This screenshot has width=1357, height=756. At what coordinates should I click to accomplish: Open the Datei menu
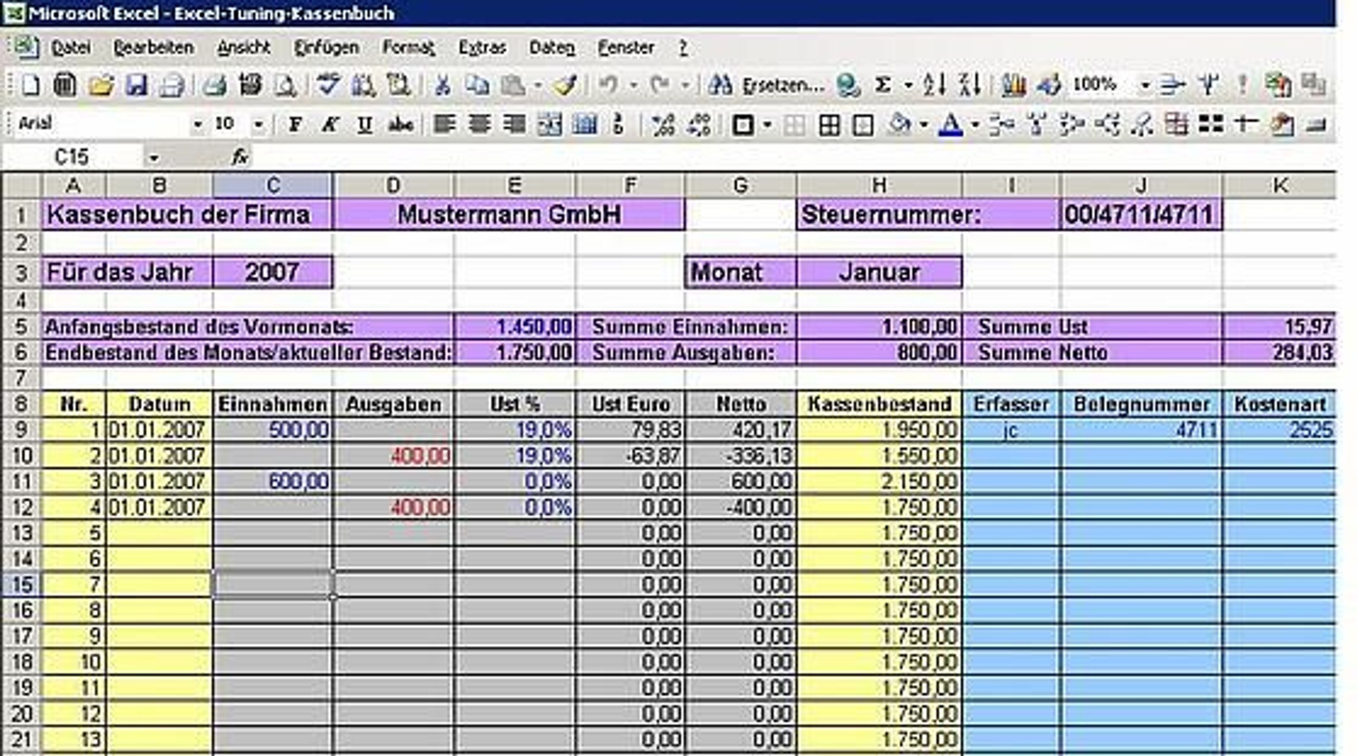(71, 48)
